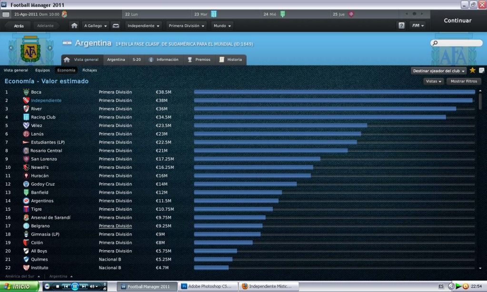
Task: Expand América del Sur breadcrumb
Action: [22, 276]
